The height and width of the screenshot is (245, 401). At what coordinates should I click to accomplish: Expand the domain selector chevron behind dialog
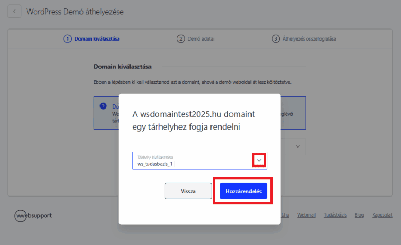pyautogui.click(x=297, y=146)
